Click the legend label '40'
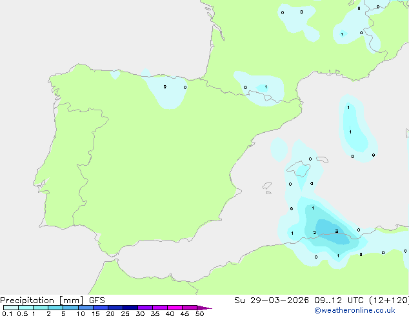 coord(170,313)
